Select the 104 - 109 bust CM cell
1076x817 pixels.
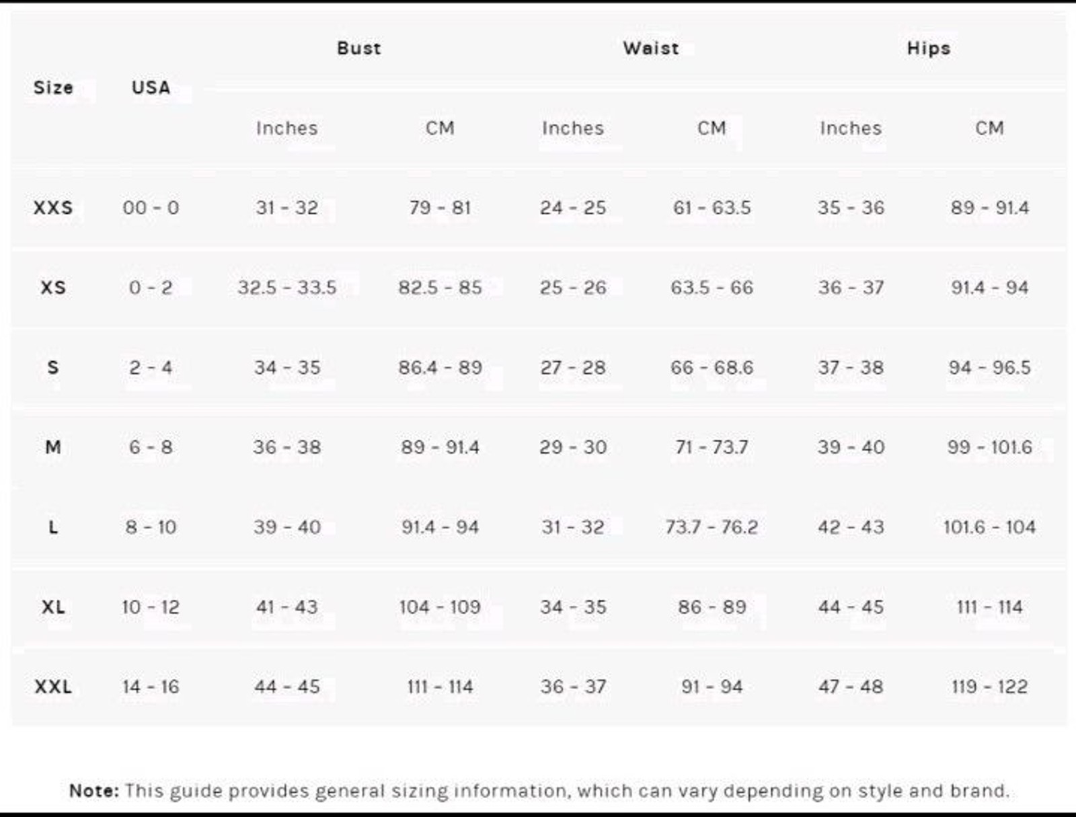click(440, 607)
